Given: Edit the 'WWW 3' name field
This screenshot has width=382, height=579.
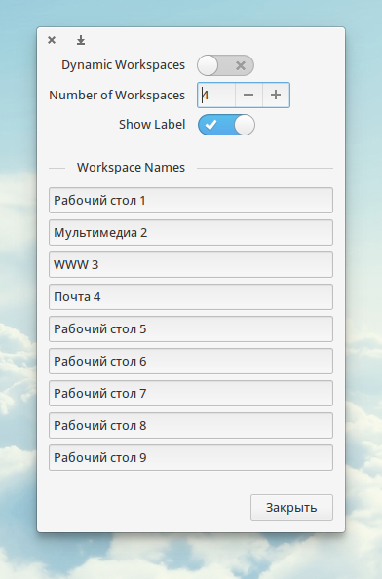Looking at the screenshot, I should click(191, 264).
